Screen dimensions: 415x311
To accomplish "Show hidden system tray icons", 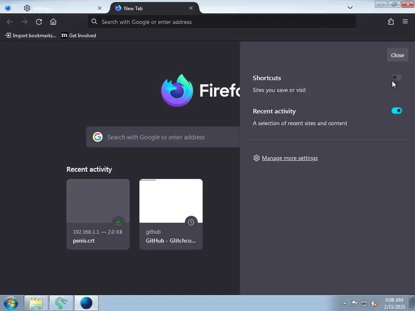I will coord(344,303).
